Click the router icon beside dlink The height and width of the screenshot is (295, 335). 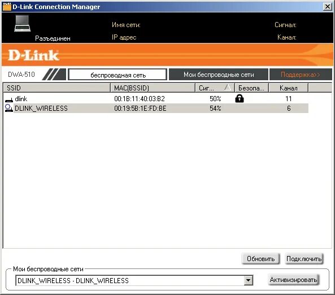9,99
